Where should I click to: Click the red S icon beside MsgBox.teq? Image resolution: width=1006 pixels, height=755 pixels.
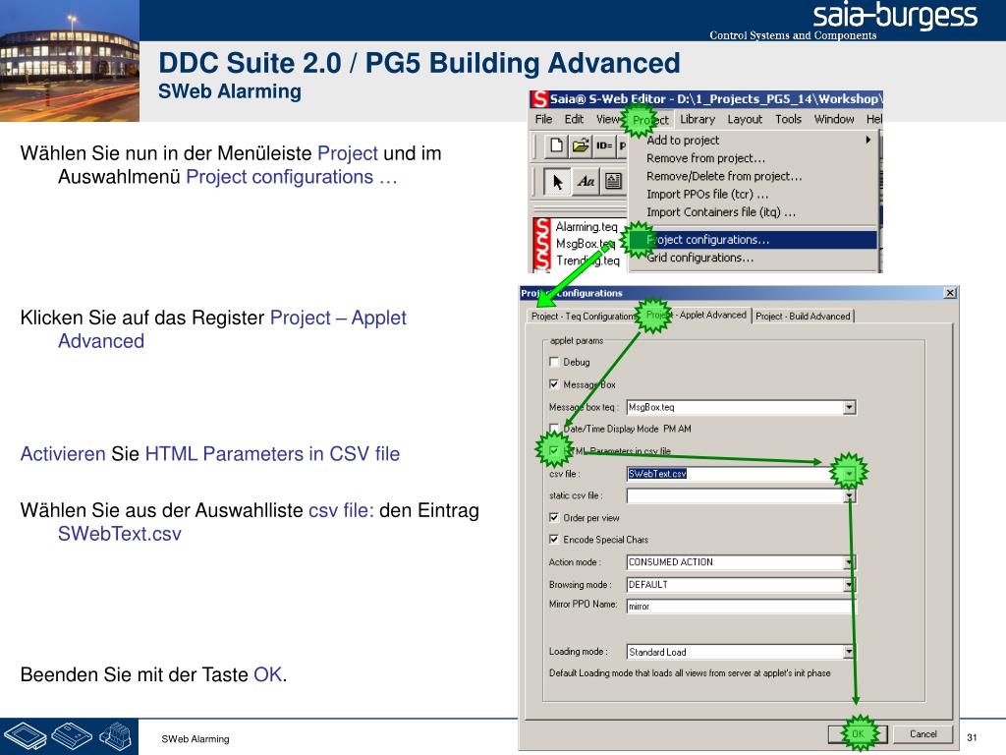(x=542, y=244)
